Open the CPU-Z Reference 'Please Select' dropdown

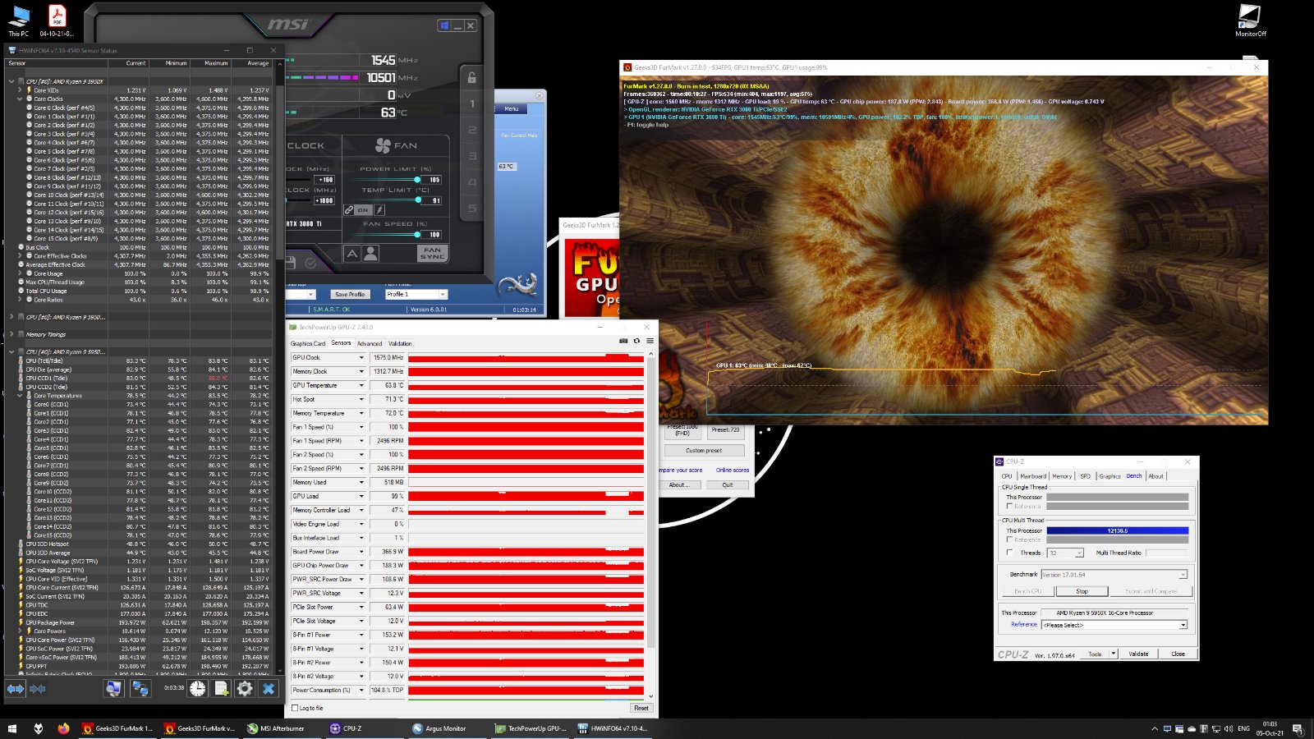pyautogui.click(x=1114, y=625)
